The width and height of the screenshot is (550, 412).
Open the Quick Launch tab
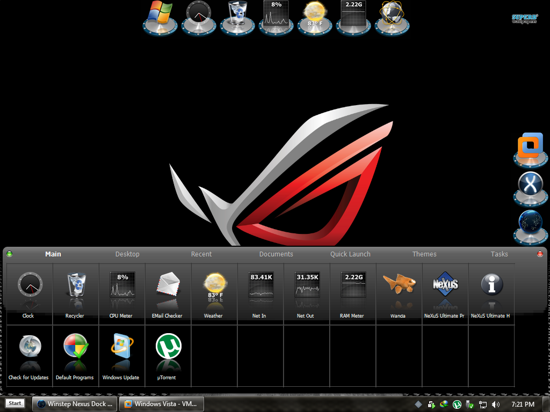click(x=350, y=254)
